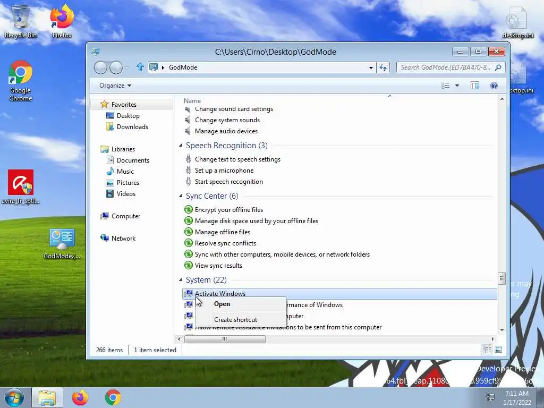The image size is (544, 408).
Task: Open recent pages dropdown next to Forward
Action: coord(127,67)
